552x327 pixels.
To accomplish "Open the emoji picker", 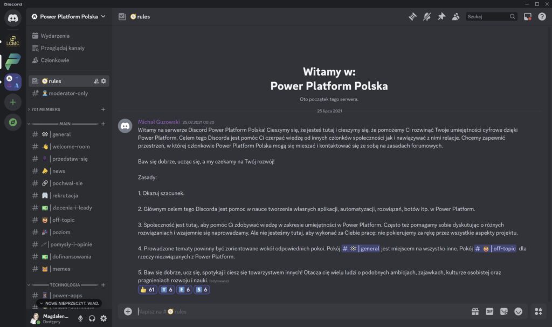I will (518, 311).
